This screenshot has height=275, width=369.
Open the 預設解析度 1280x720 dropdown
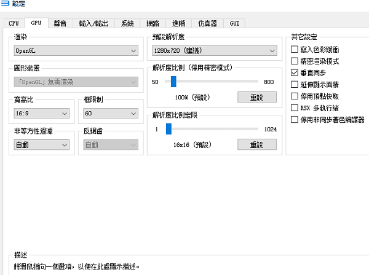click(215, 51)
